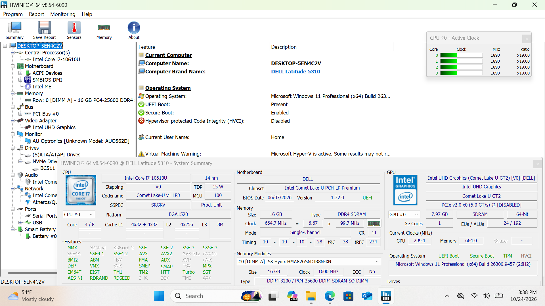Screen dimensions: 545x306
Task: Click the About info icon
Action: tap(134, 30)
